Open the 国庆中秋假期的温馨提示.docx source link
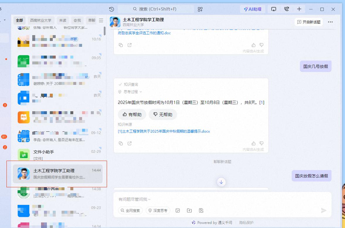The image size is (345, 228). pyautogui.click(x=164, y=131)
